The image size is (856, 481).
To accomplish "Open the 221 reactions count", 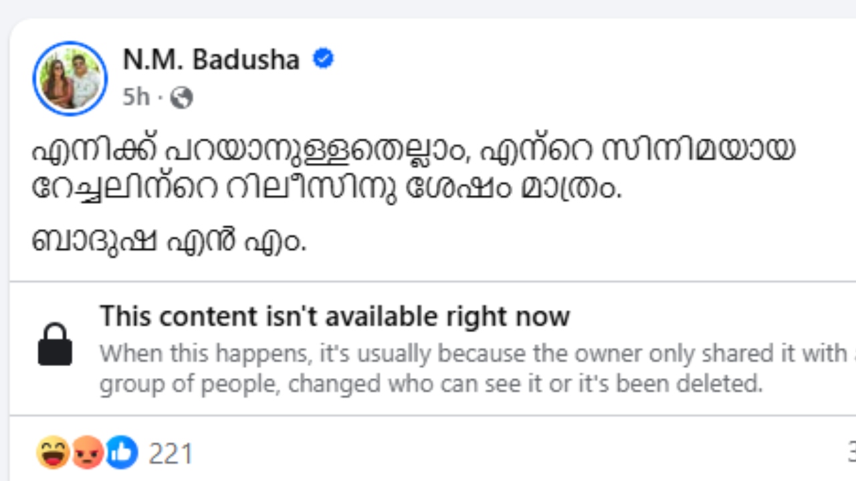I will (171, 454).
